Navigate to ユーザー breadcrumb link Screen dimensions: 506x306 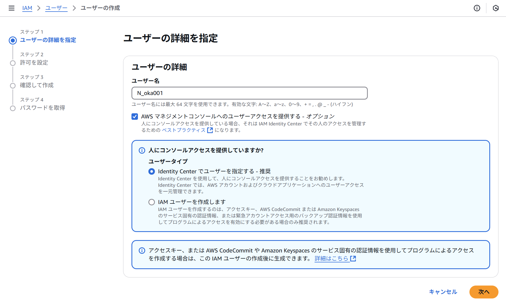[56, 8]
